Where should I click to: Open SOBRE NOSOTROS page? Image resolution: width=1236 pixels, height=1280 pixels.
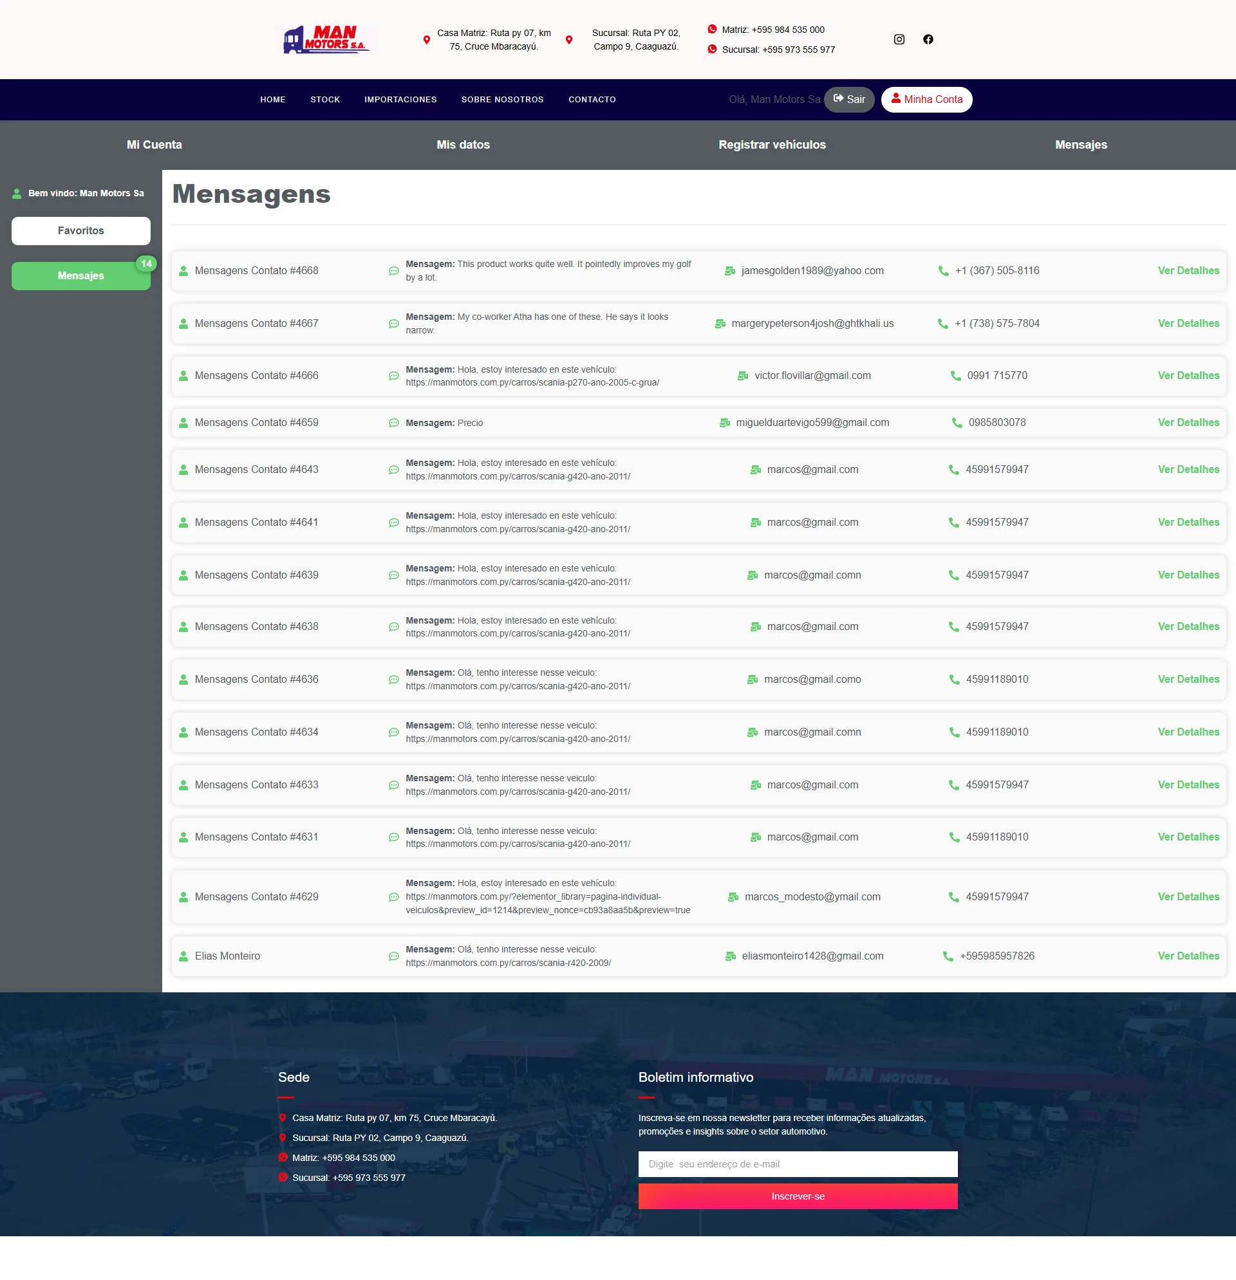(x=502, y=100)
